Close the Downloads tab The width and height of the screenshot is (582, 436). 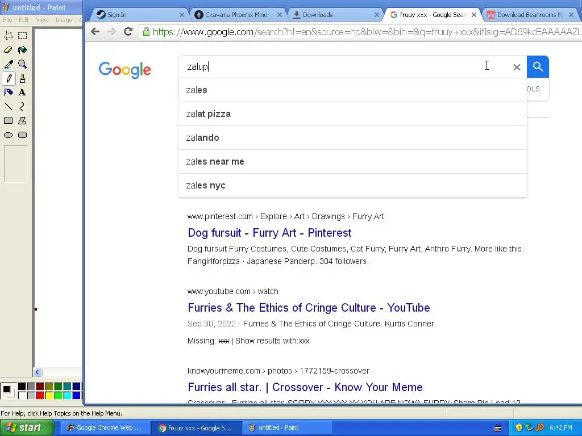(x=377, y=15)
